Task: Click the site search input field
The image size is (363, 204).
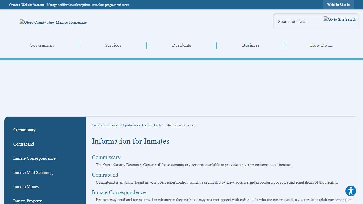Action: pyautogui.click(x=298, y=21)
